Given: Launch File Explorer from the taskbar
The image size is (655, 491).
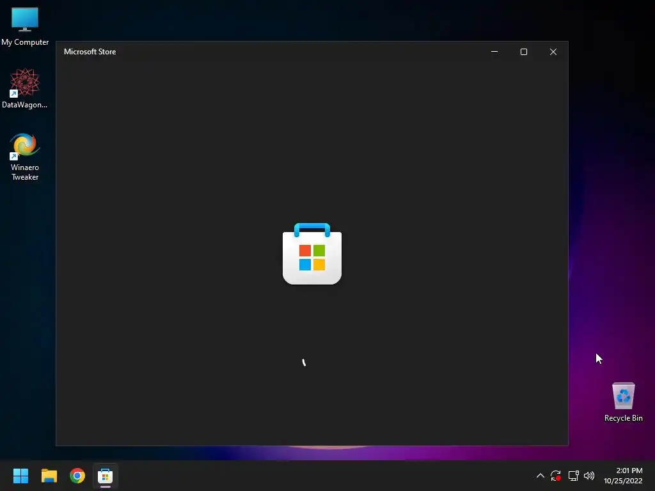Looking at the screenshot, I should pyautogui.click(x=49, y=476).
